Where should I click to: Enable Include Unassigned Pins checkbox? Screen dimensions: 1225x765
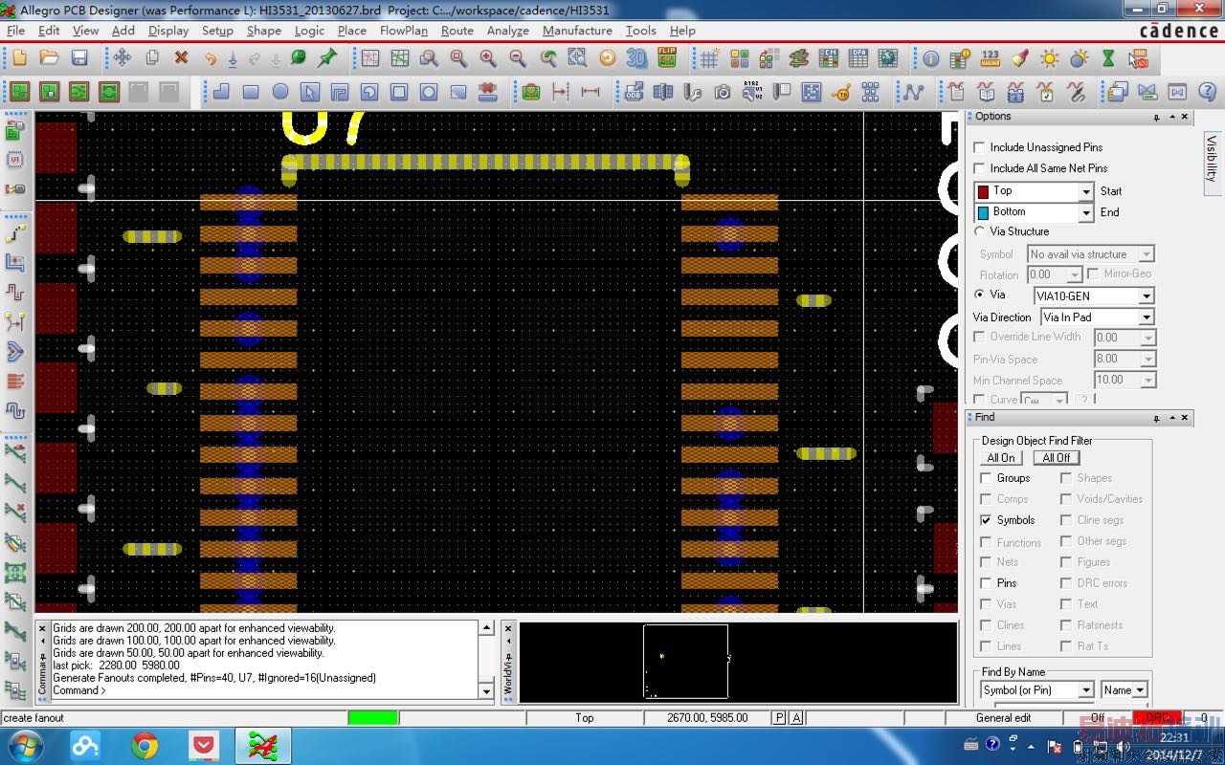[x=979, y=147]
